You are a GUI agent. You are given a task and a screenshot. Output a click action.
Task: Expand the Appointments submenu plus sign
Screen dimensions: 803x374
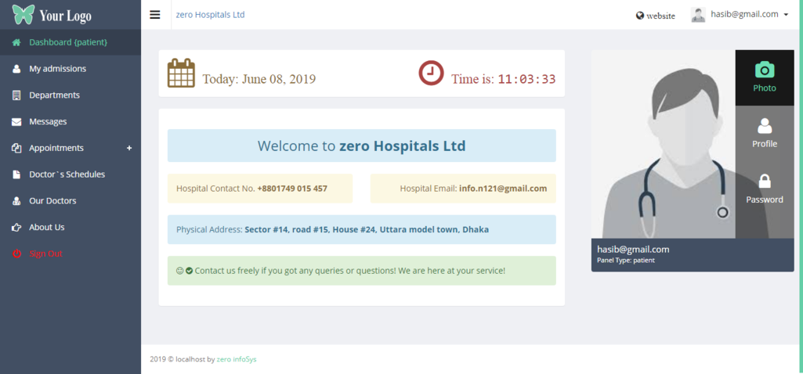click(129, 148)
